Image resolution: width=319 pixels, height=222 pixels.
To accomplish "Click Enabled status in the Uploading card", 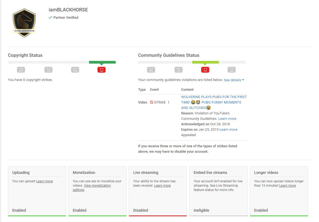I will [x=19, y=210].
